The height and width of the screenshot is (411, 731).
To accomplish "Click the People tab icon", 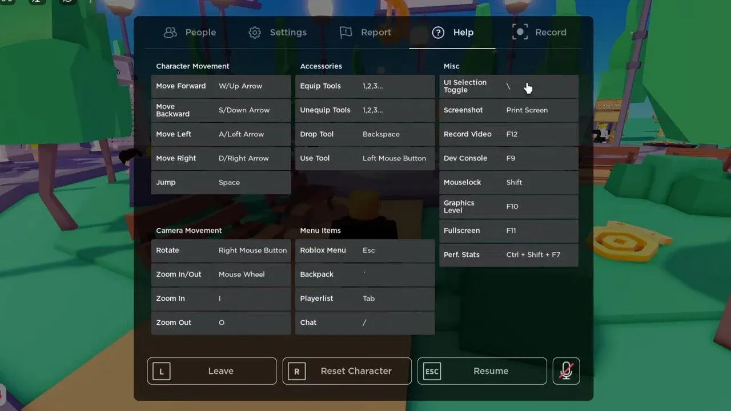I will click(x=170, y=33).
